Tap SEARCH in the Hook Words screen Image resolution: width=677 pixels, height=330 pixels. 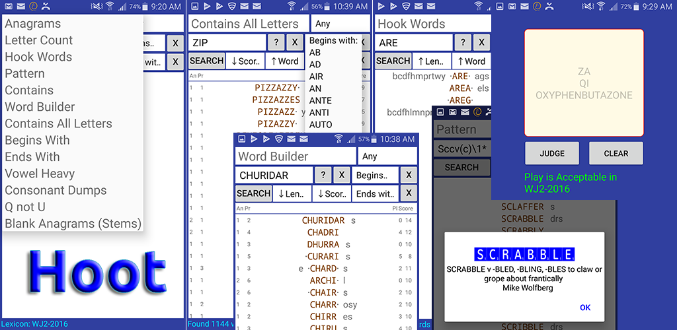click(393, 61)
